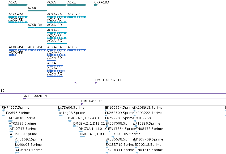This screenshot has width=226, height=154.
Task: Select EST AT12743.5prime
Action: pos(11,131)
